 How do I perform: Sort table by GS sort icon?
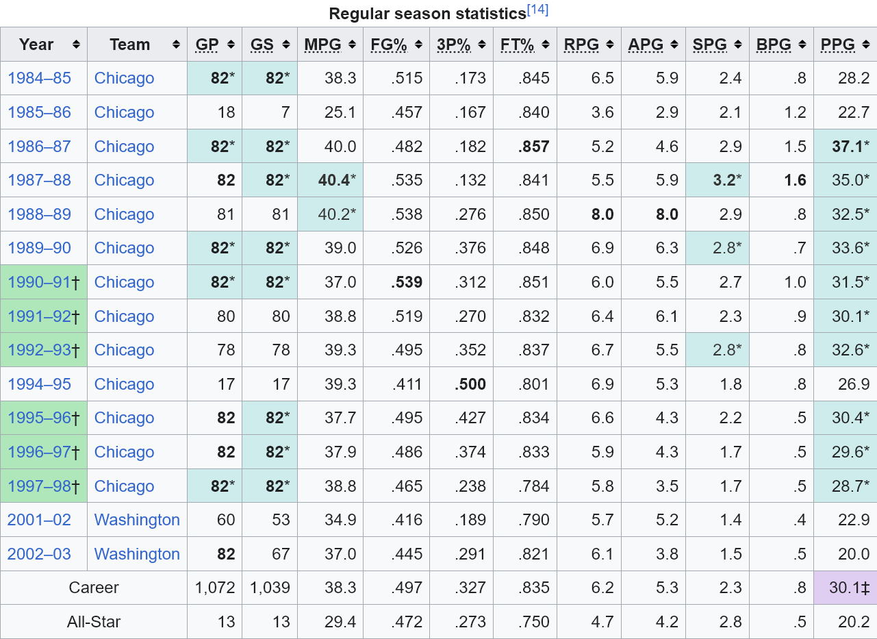coord(285,45)
